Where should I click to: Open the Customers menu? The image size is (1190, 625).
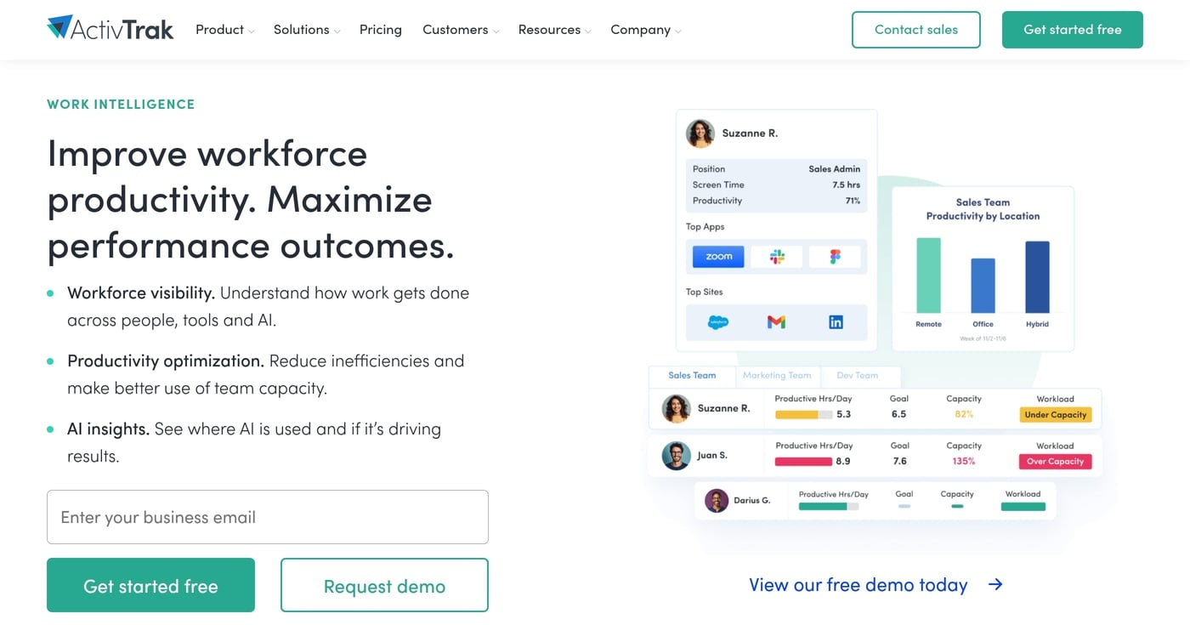point(456,30)
